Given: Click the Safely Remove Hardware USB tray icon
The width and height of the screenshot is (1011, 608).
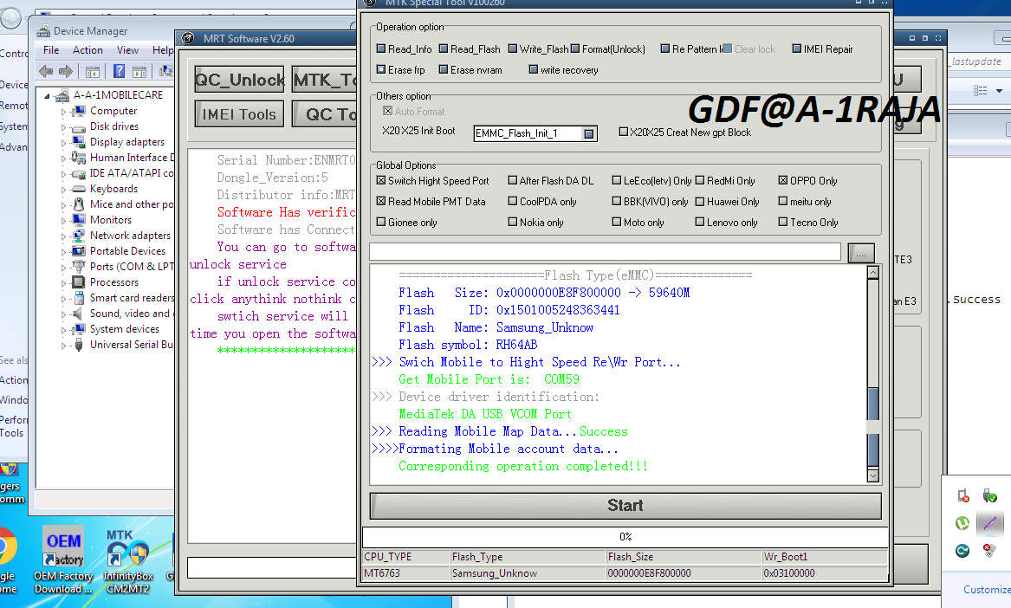Looking at the screenshot, I should coord(989,495).
